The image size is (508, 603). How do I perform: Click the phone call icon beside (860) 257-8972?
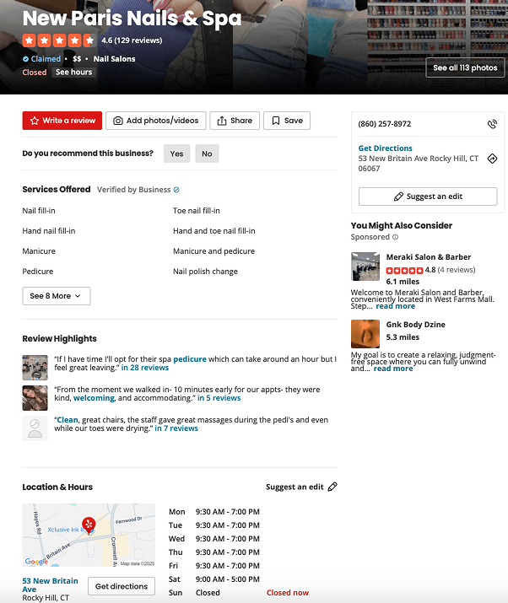[492, 124]
